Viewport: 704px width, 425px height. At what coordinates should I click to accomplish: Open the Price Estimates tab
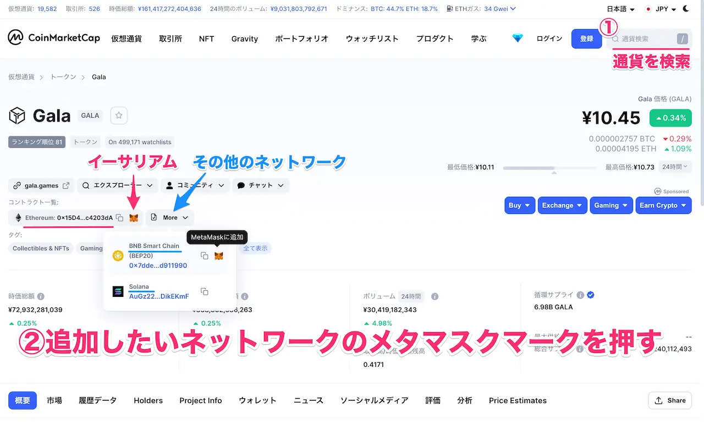point(518,400)
